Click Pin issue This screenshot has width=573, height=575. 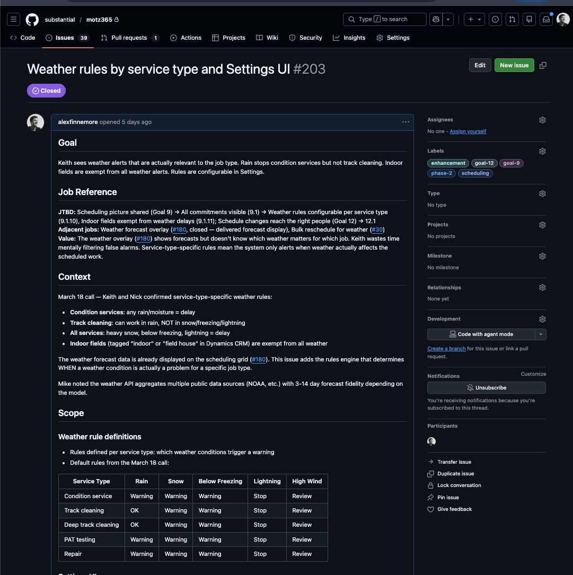[443, 497]
